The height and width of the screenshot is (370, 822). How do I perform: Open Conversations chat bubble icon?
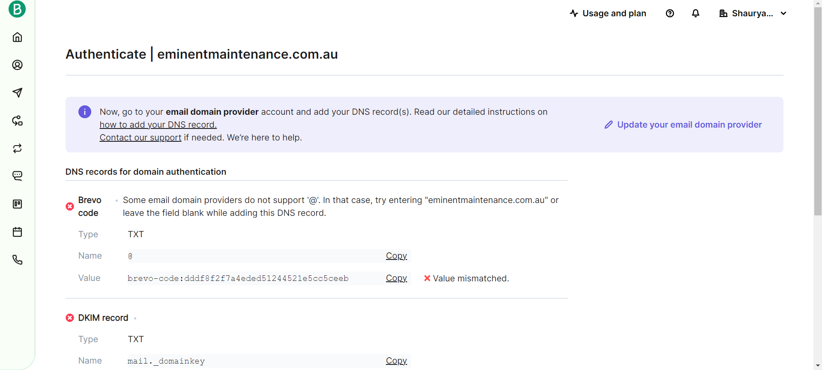click(17, 176)
